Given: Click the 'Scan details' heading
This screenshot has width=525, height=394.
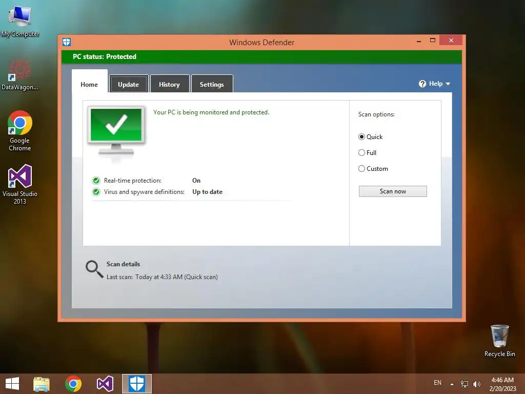Looking at the screenshot, I should point(123,264).
